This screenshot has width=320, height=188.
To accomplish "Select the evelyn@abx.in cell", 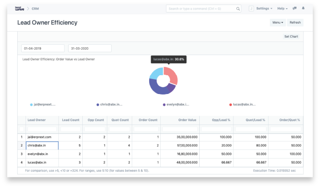I will point(42,154).
